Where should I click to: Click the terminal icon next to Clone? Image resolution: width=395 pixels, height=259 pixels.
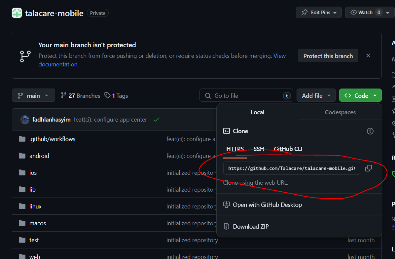click(227, 131)
